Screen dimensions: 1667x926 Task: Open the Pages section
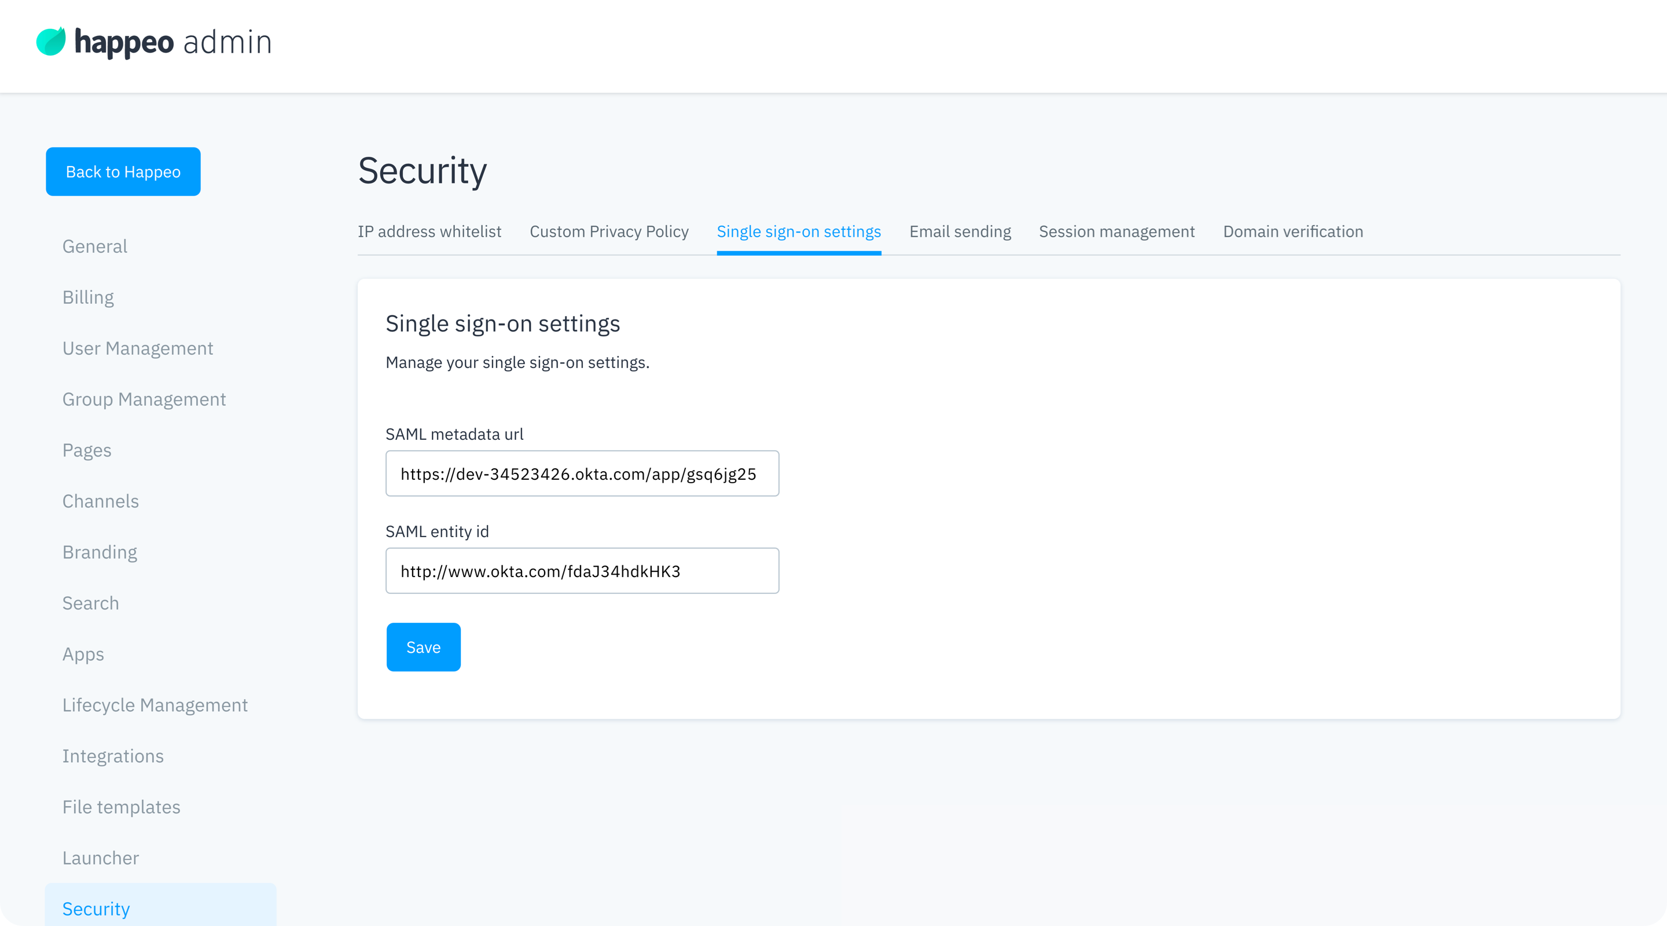pyautogui.click(x=87, y=450)
